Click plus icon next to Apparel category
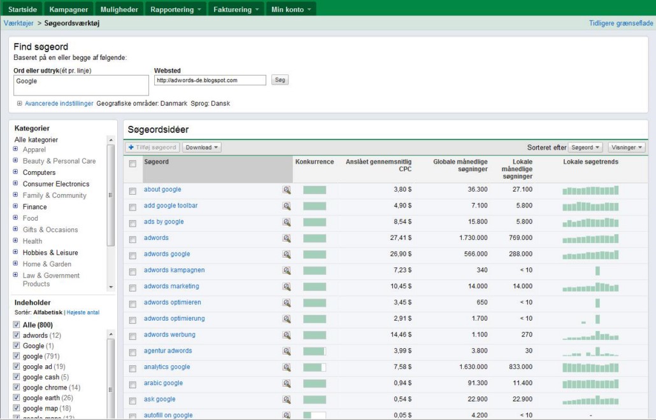 pyautogui.click(x=15, y=149)
